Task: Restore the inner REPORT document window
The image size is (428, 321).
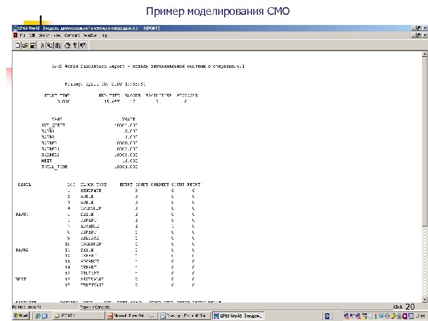Action: [419, 35]
